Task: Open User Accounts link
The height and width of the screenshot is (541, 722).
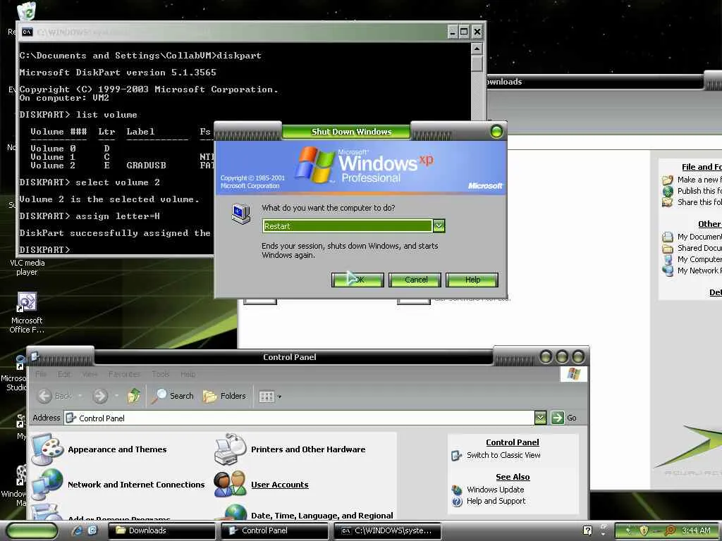Action: 279,485
